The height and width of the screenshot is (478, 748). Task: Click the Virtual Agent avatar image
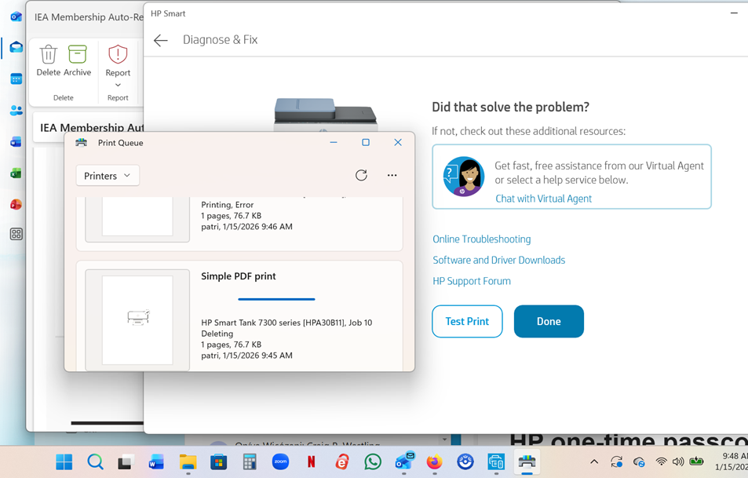(x=464, y=177)
